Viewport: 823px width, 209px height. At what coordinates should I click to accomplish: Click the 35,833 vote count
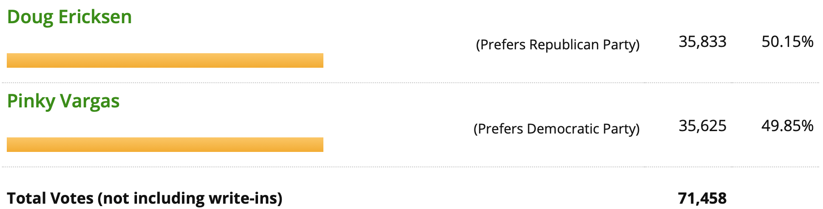pos(702,42)
